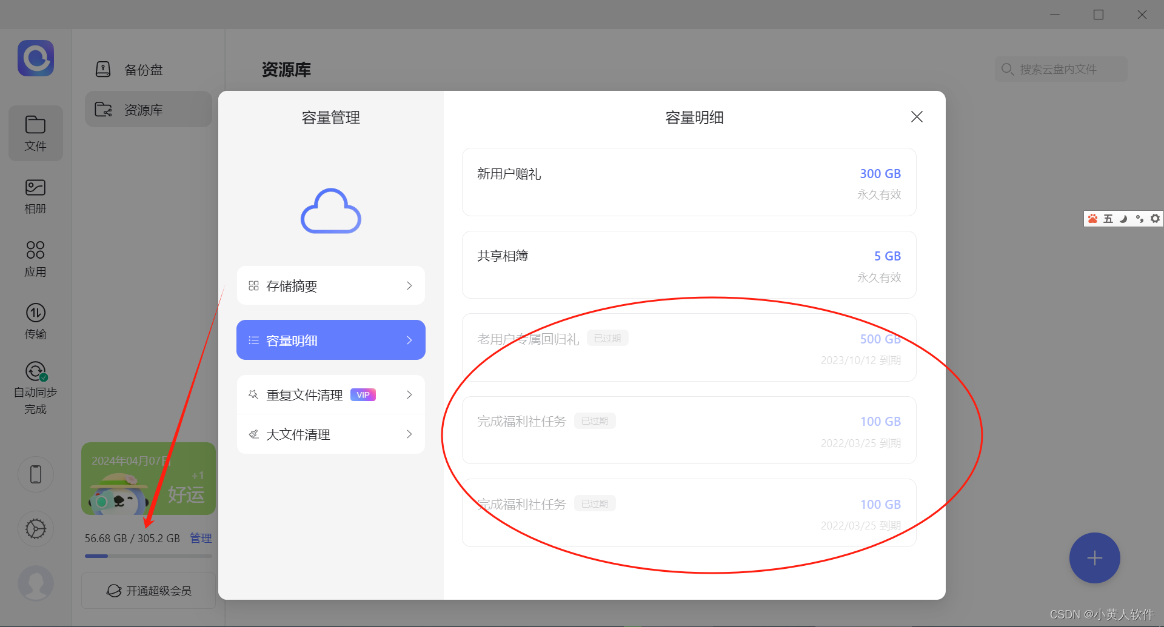Image resolution: width=1164 pixels, height=627 pixels.
Task: Select 资源库 in the navigation panel
Action: click(x=149, y=110)
